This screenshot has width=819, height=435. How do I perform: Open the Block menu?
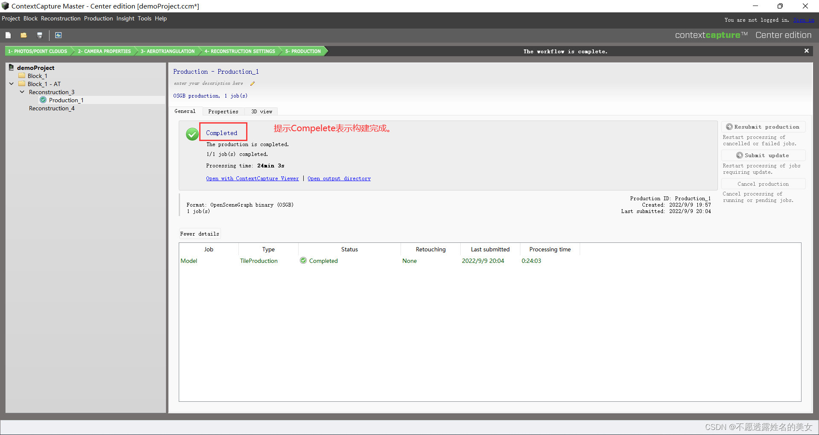click(30, 19)
